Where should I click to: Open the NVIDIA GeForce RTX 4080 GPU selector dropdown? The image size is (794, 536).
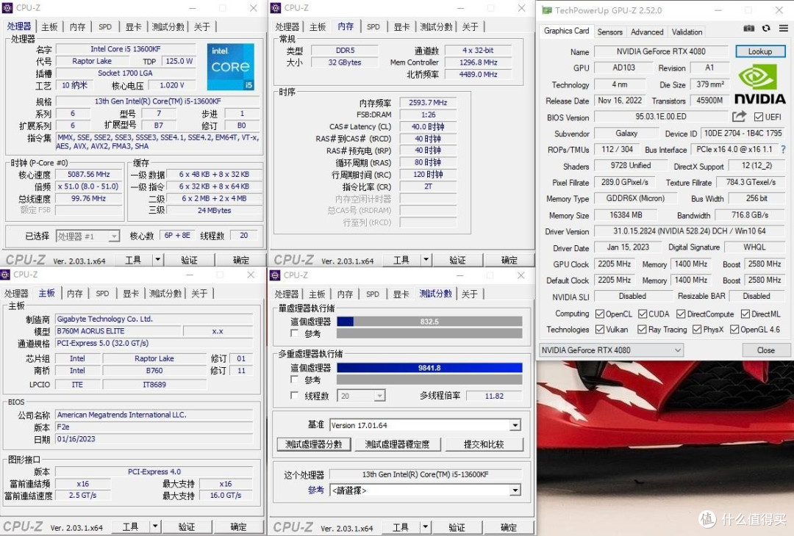(611, 350)
